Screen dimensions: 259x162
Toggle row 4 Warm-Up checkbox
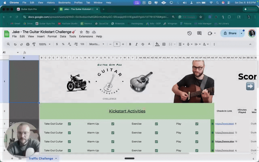click(x=113, y=133)
